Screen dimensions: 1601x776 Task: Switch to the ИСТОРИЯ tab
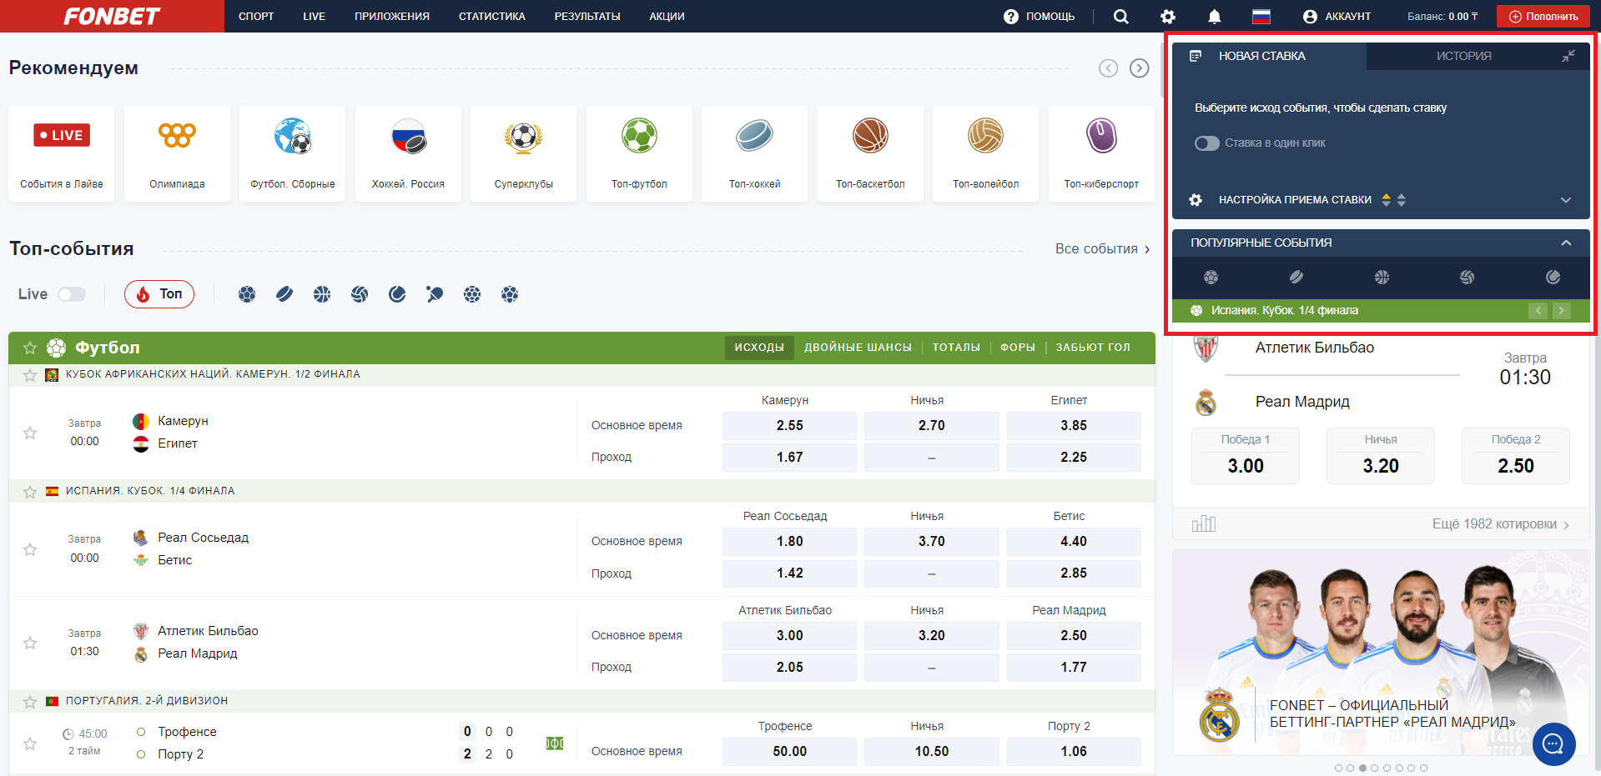[1464, 56]
